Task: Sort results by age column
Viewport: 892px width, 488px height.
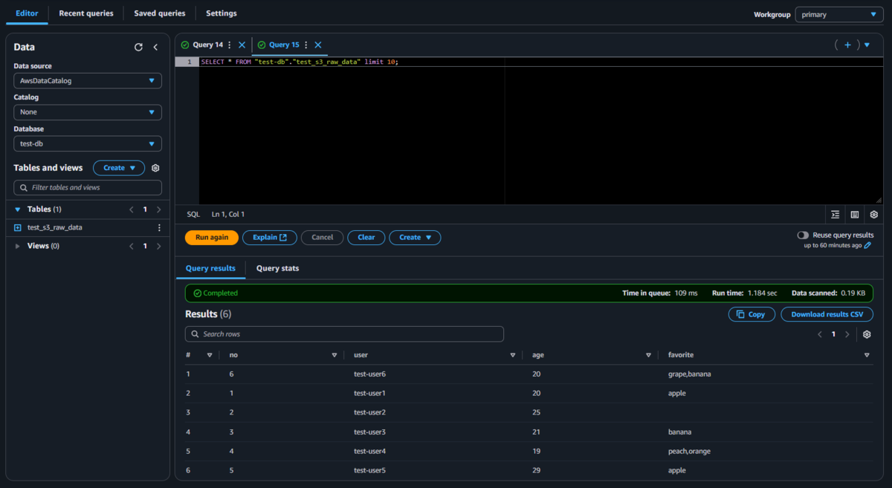Action: click(649, 355)
